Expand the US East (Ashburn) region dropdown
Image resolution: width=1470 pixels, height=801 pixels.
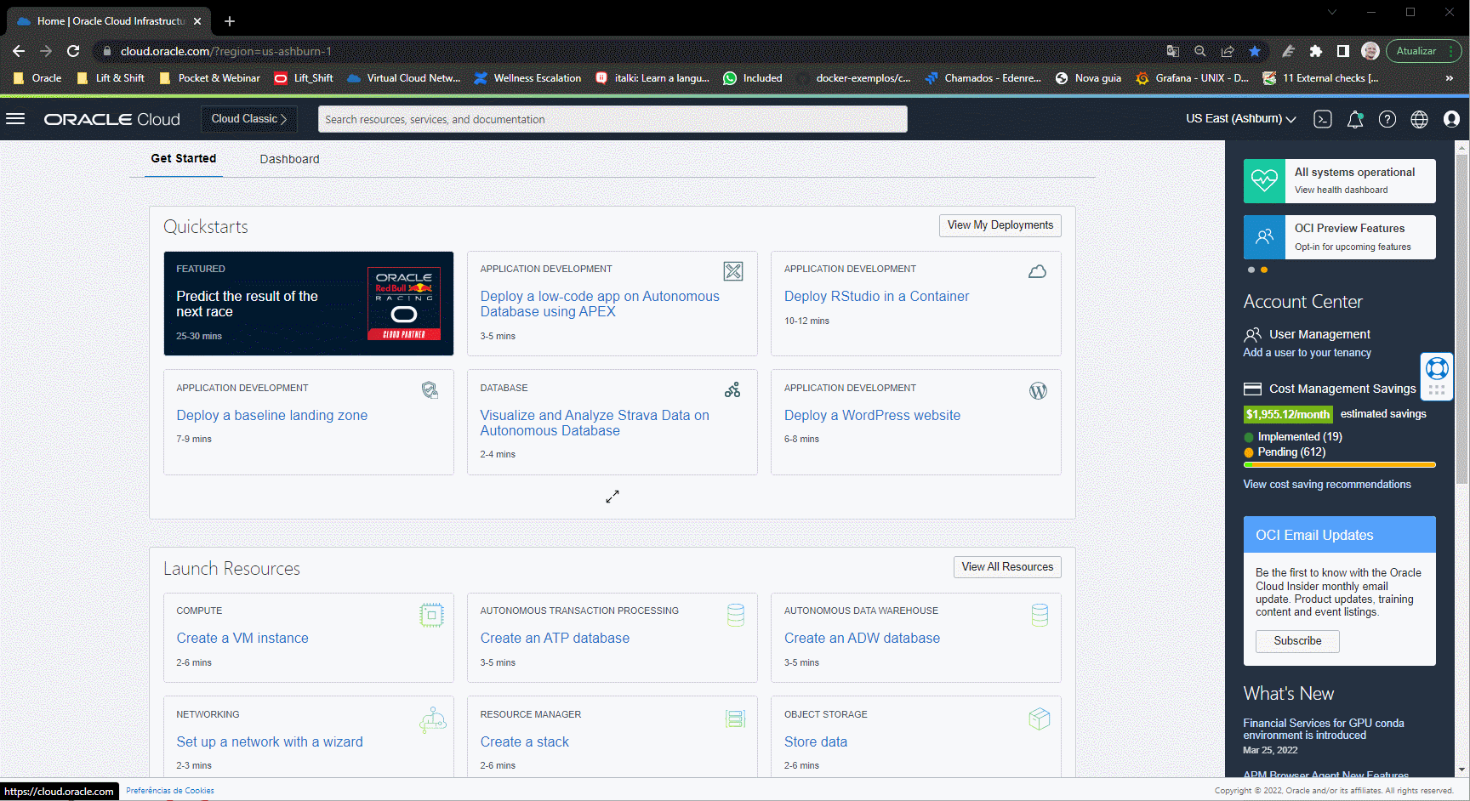click(x=1240, y=119)
